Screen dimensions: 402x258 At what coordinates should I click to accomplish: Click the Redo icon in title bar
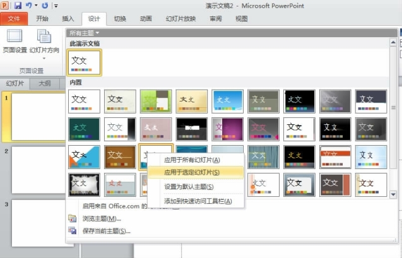[x=44, y=5]
